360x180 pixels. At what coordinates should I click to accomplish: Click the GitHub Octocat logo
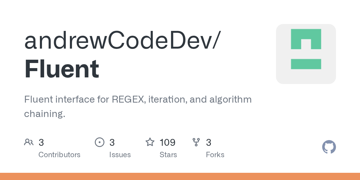pos(329,147)
